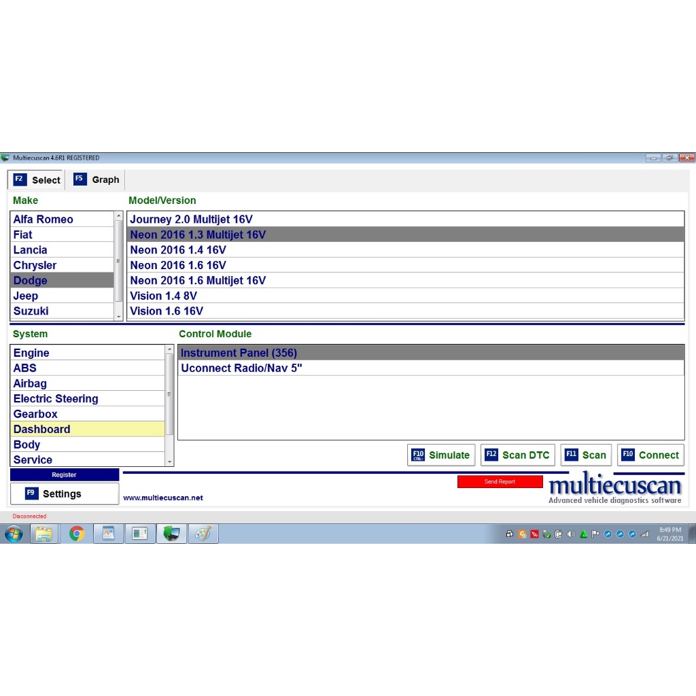
Task: Click the F2 icon beside Select
Action: (x=20, y=179)
